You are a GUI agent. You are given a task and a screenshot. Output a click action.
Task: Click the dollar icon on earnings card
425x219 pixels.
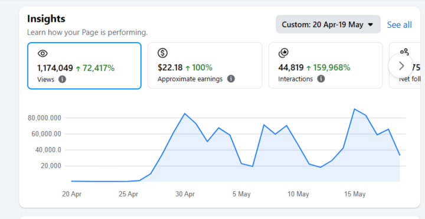coord(163,53)
